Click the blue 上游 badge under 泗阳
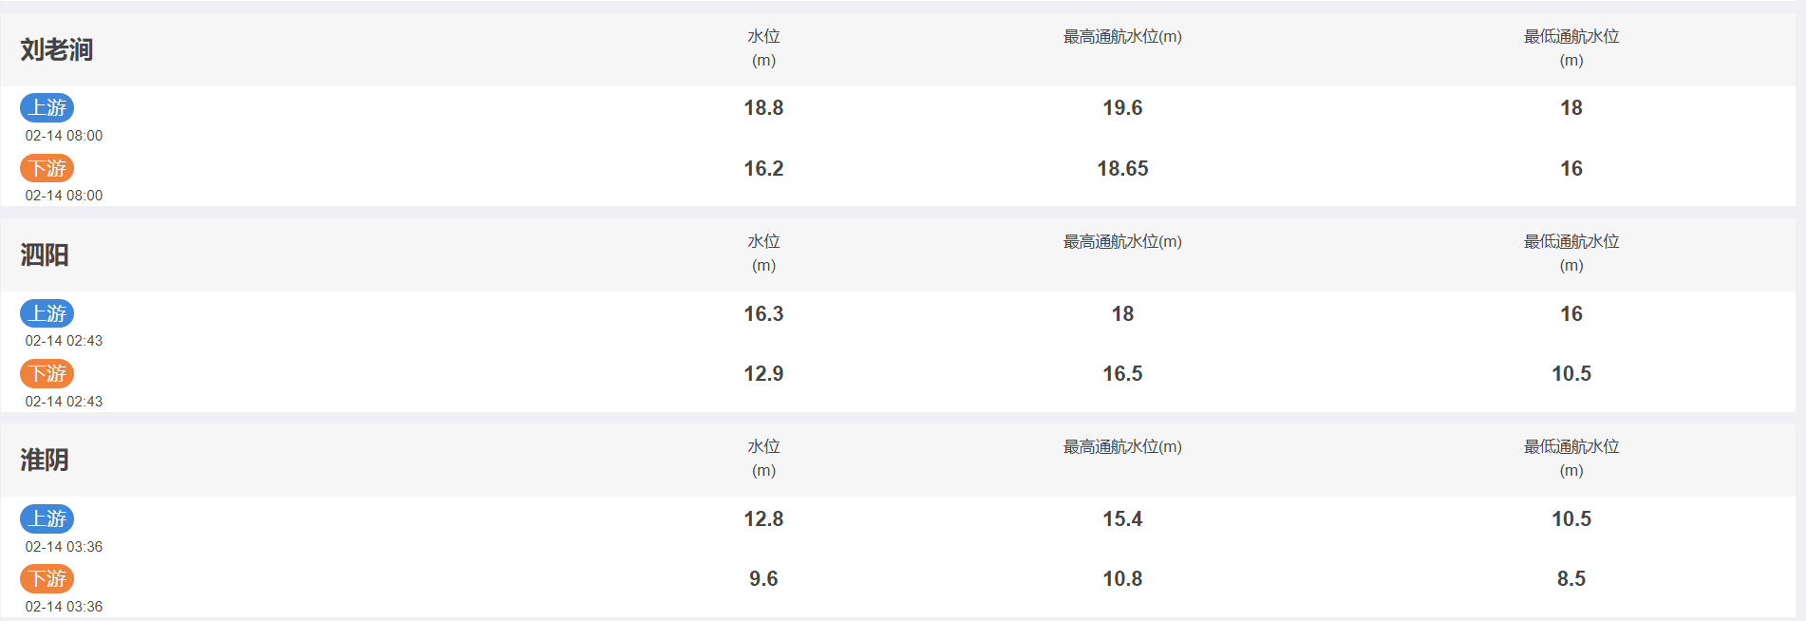 [47, 313]
